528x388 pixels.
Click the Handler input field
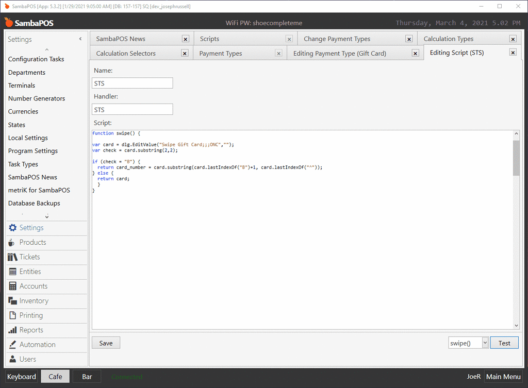click(x=132, y=109)
